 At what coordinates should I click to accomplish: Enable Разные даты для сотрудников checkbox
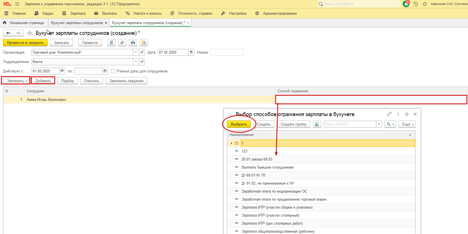[113, 71]
